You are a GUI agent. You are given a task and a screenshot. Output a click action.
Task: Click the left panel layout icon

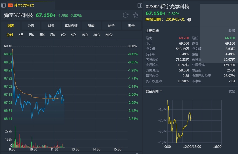point(3,5)
